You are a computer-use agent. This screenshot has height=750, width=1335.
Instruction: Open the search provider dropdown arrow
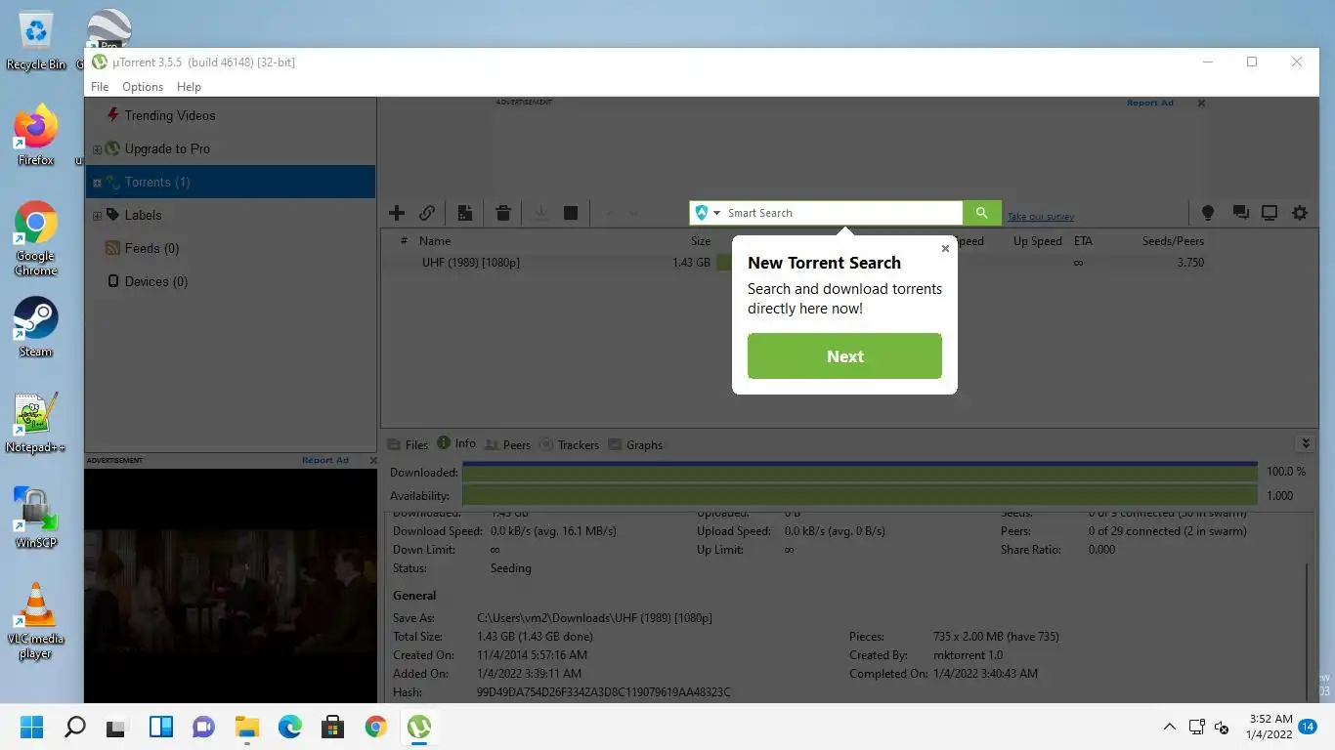pos(716,213)
